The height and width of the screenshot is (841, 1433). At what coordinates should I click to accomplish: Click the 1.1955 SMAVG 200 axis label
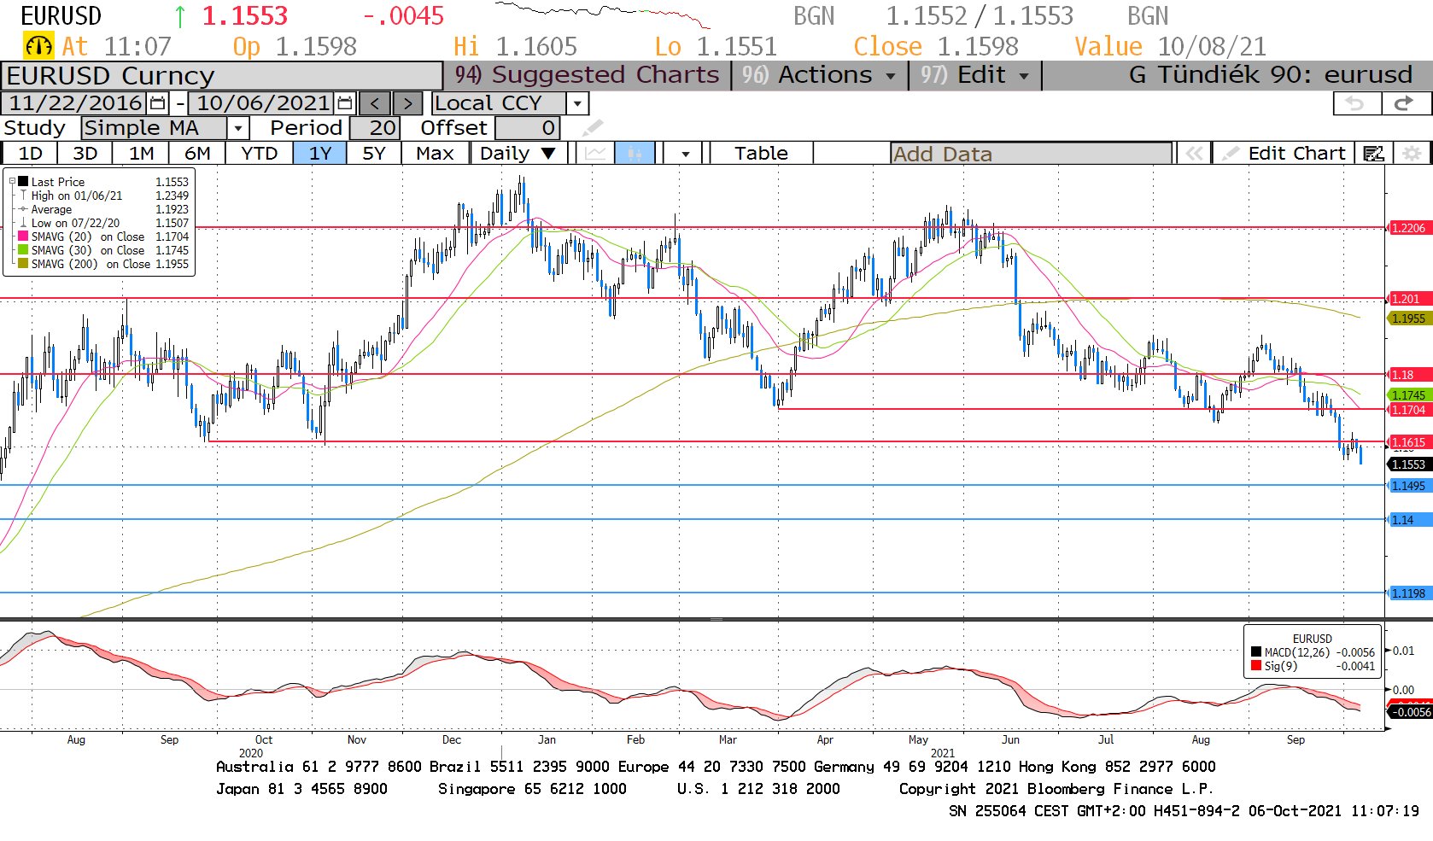click(1408, 318)
